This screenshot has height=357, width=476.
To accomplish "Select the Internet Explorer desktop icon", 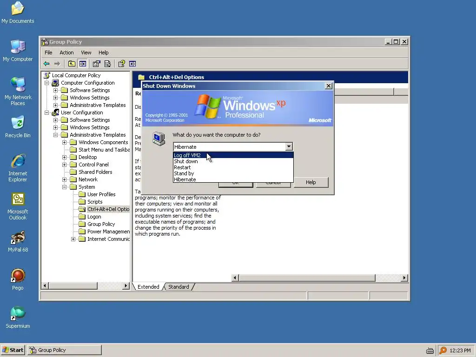I will coord(18,168).
